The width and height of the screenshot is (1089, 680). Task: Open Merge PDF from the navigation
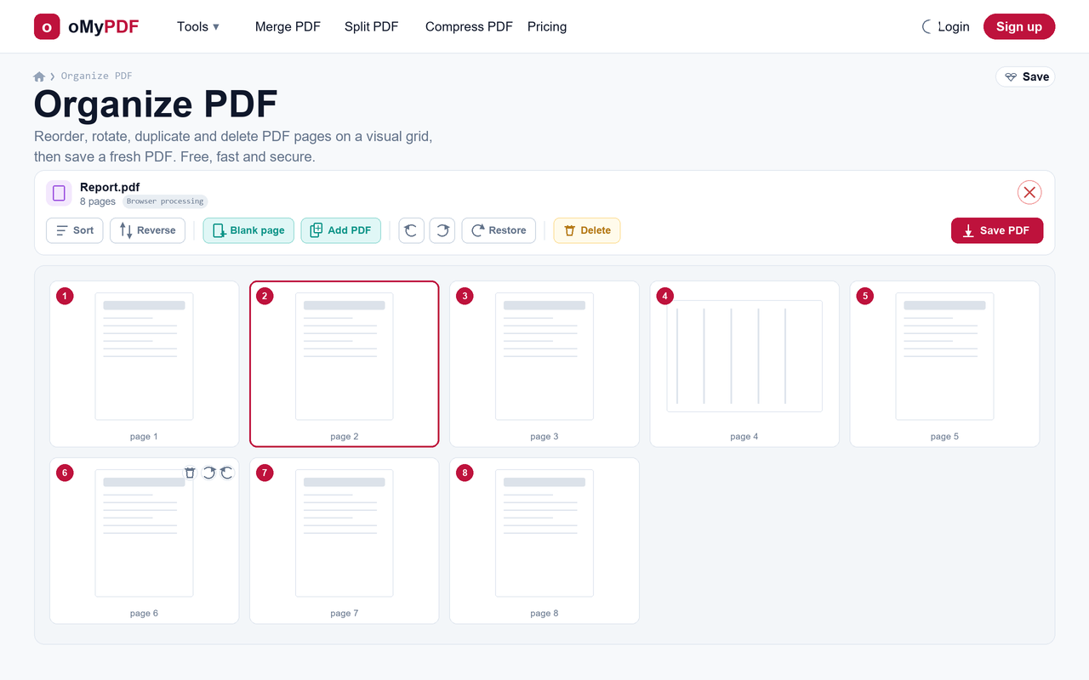click(288, 26)
